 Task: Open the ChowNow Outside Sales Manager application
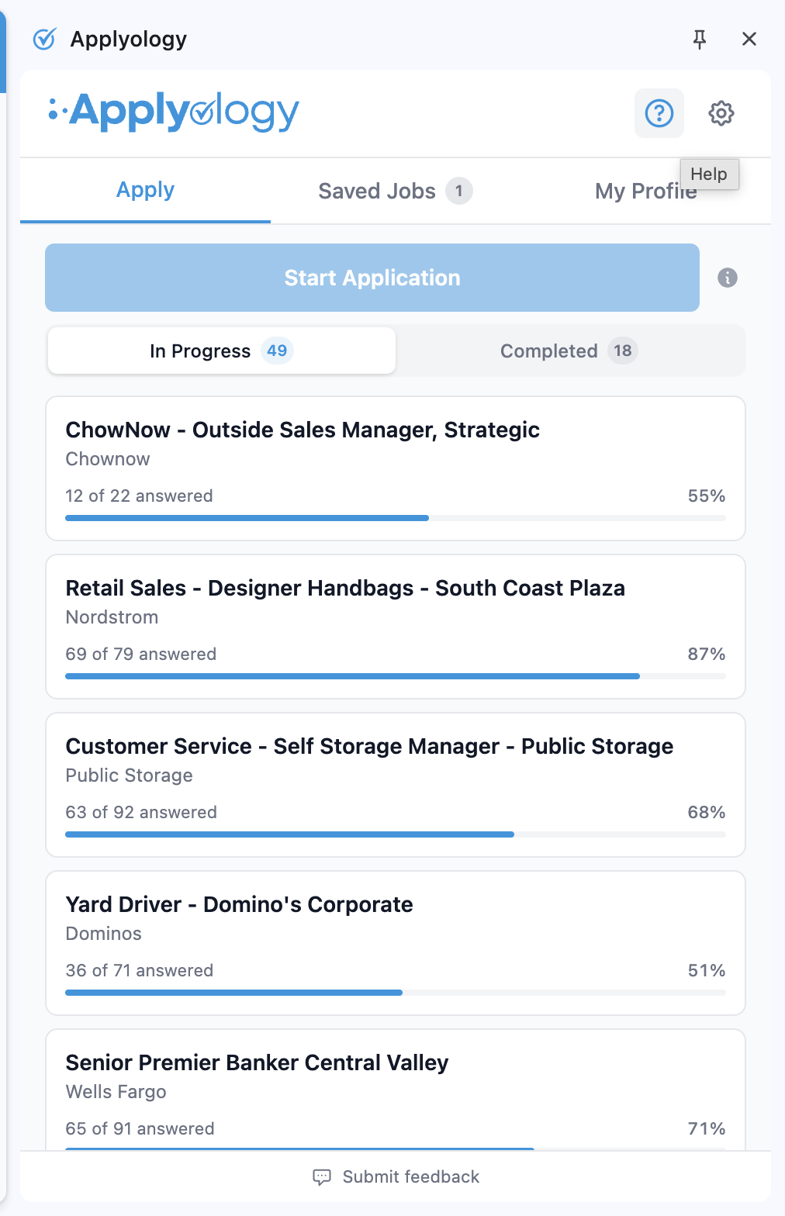[396, 468]
